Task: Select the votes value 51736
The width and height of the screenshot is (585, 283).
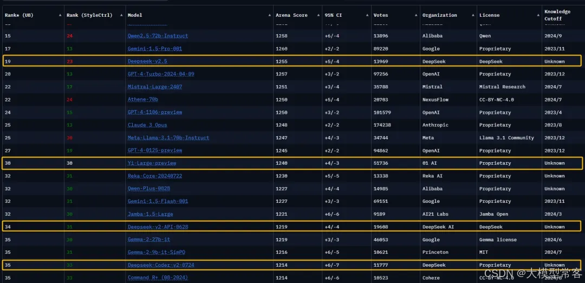Action: [x=381, y=163]
